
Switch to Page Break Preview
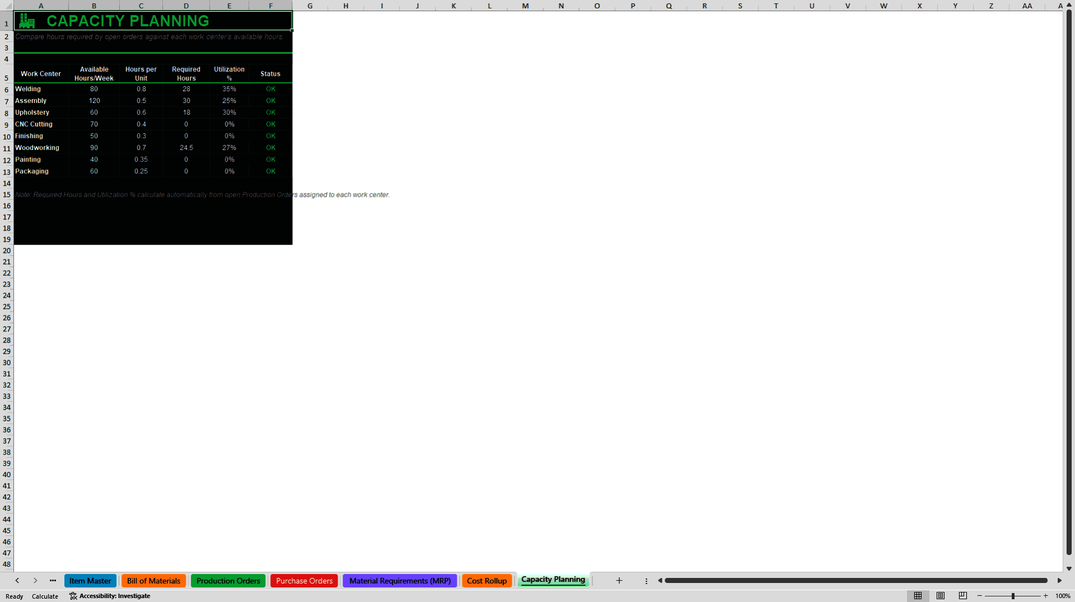click(963, 596)
